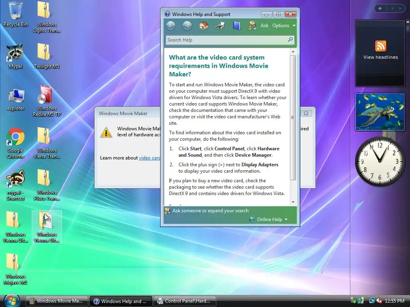Maximize the Windows Help and Support window
Screen dimensions: 410x307
point(278,14)
